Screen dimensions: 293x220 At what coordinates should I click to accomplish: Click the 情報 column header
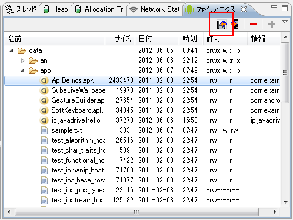click(264, 39)
